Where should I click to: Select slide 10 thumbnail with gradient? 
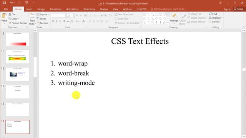click(17, 57)
